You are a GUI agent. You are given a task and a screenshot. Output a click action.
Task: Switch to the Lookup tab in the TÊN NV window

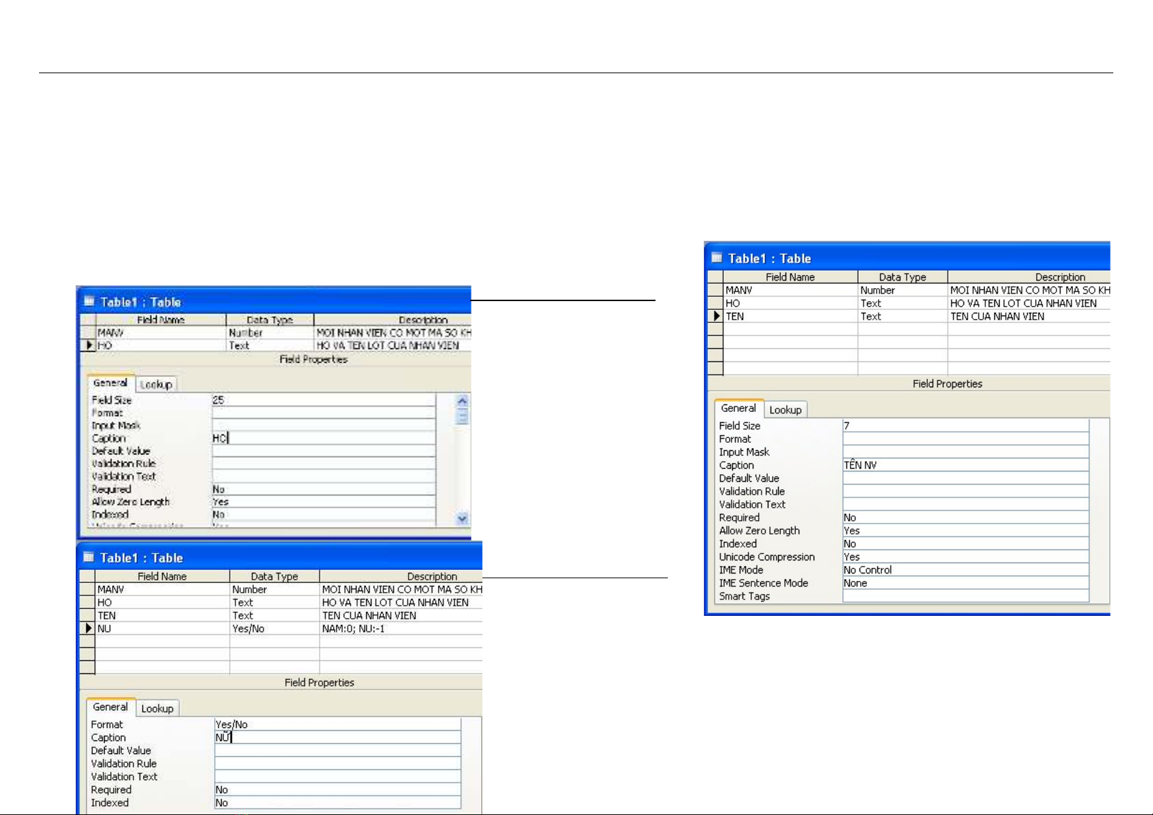coord(785,410)
